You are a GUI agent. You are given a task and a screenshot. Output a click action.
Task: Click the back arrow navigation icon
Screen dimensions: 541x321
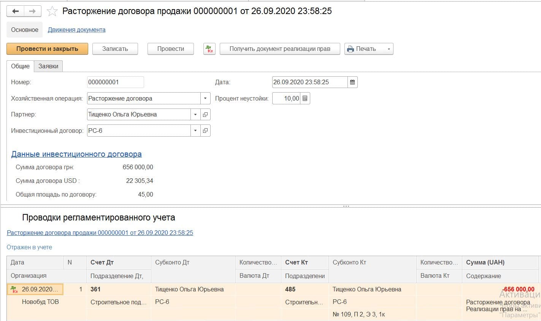[x=16, y=11]
